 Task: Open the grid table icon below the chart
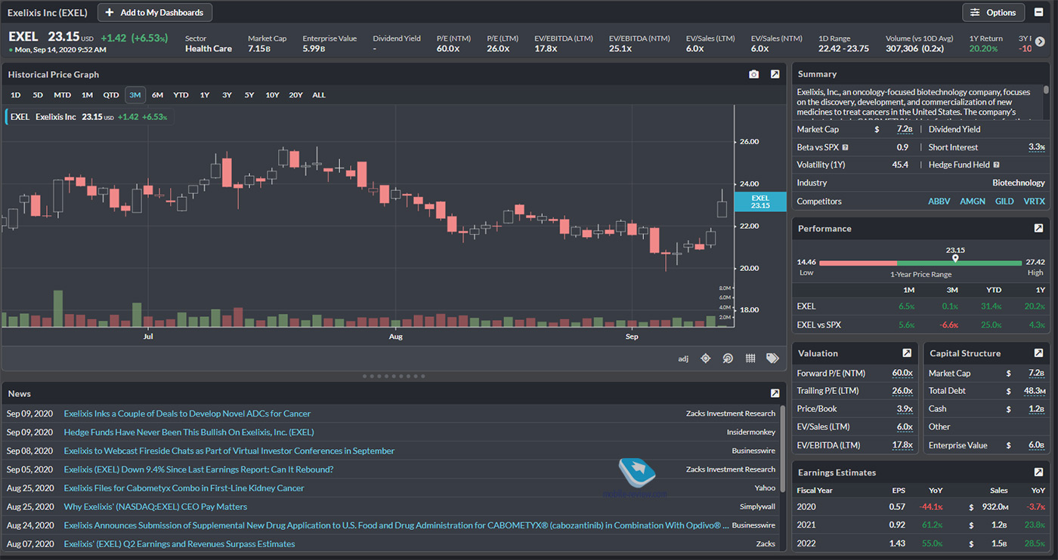pos(750,358)
